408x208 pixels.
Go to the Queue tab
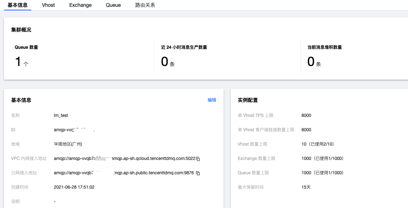click(113, 5)
